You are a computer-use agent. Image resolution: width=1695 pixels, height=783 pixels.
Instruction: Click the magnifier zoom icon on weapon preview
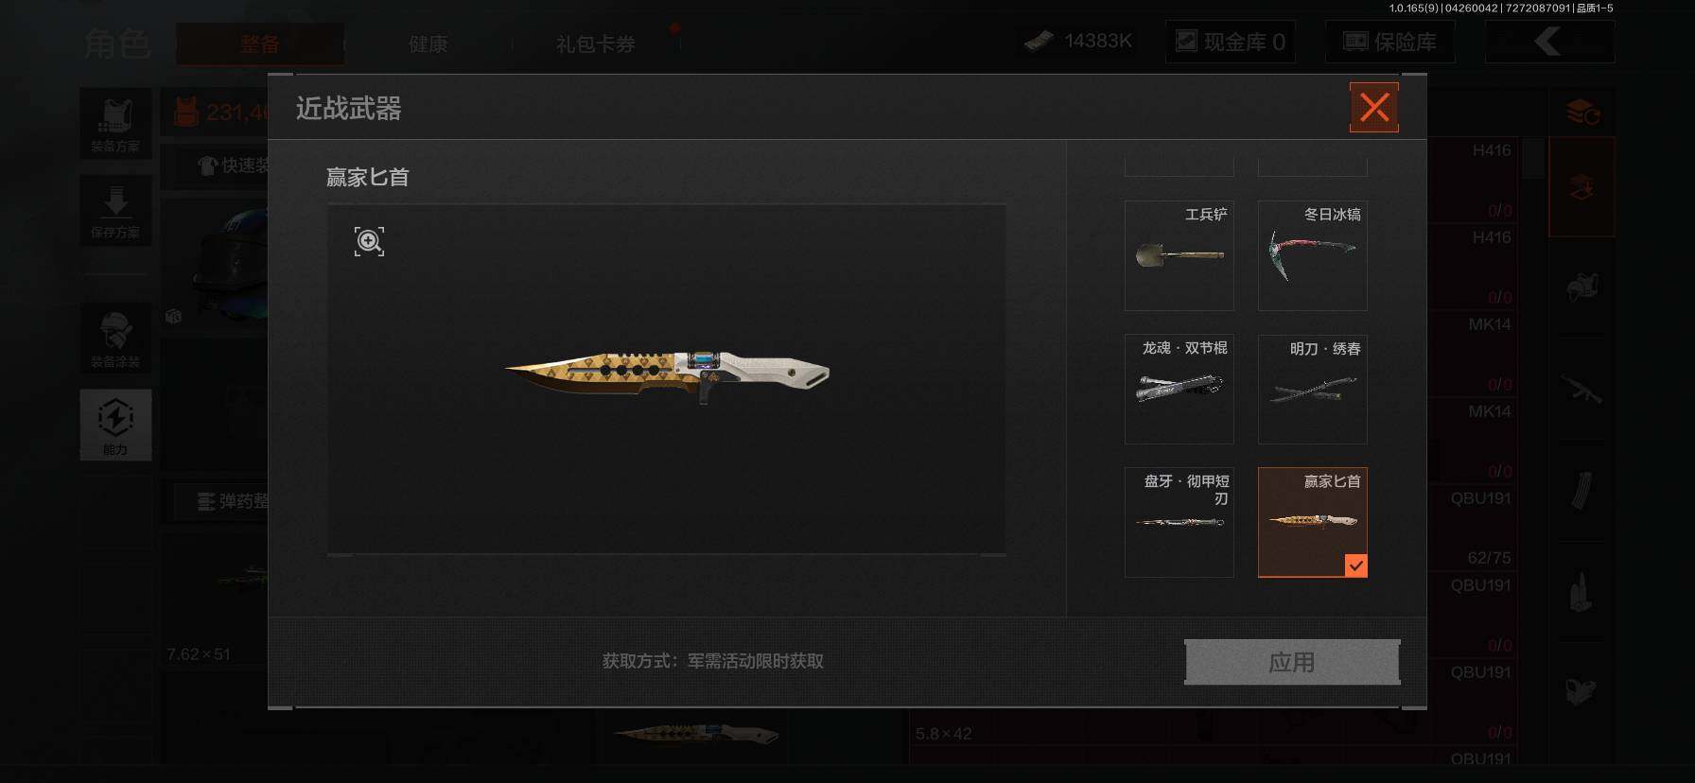click(x=369, y=241)
